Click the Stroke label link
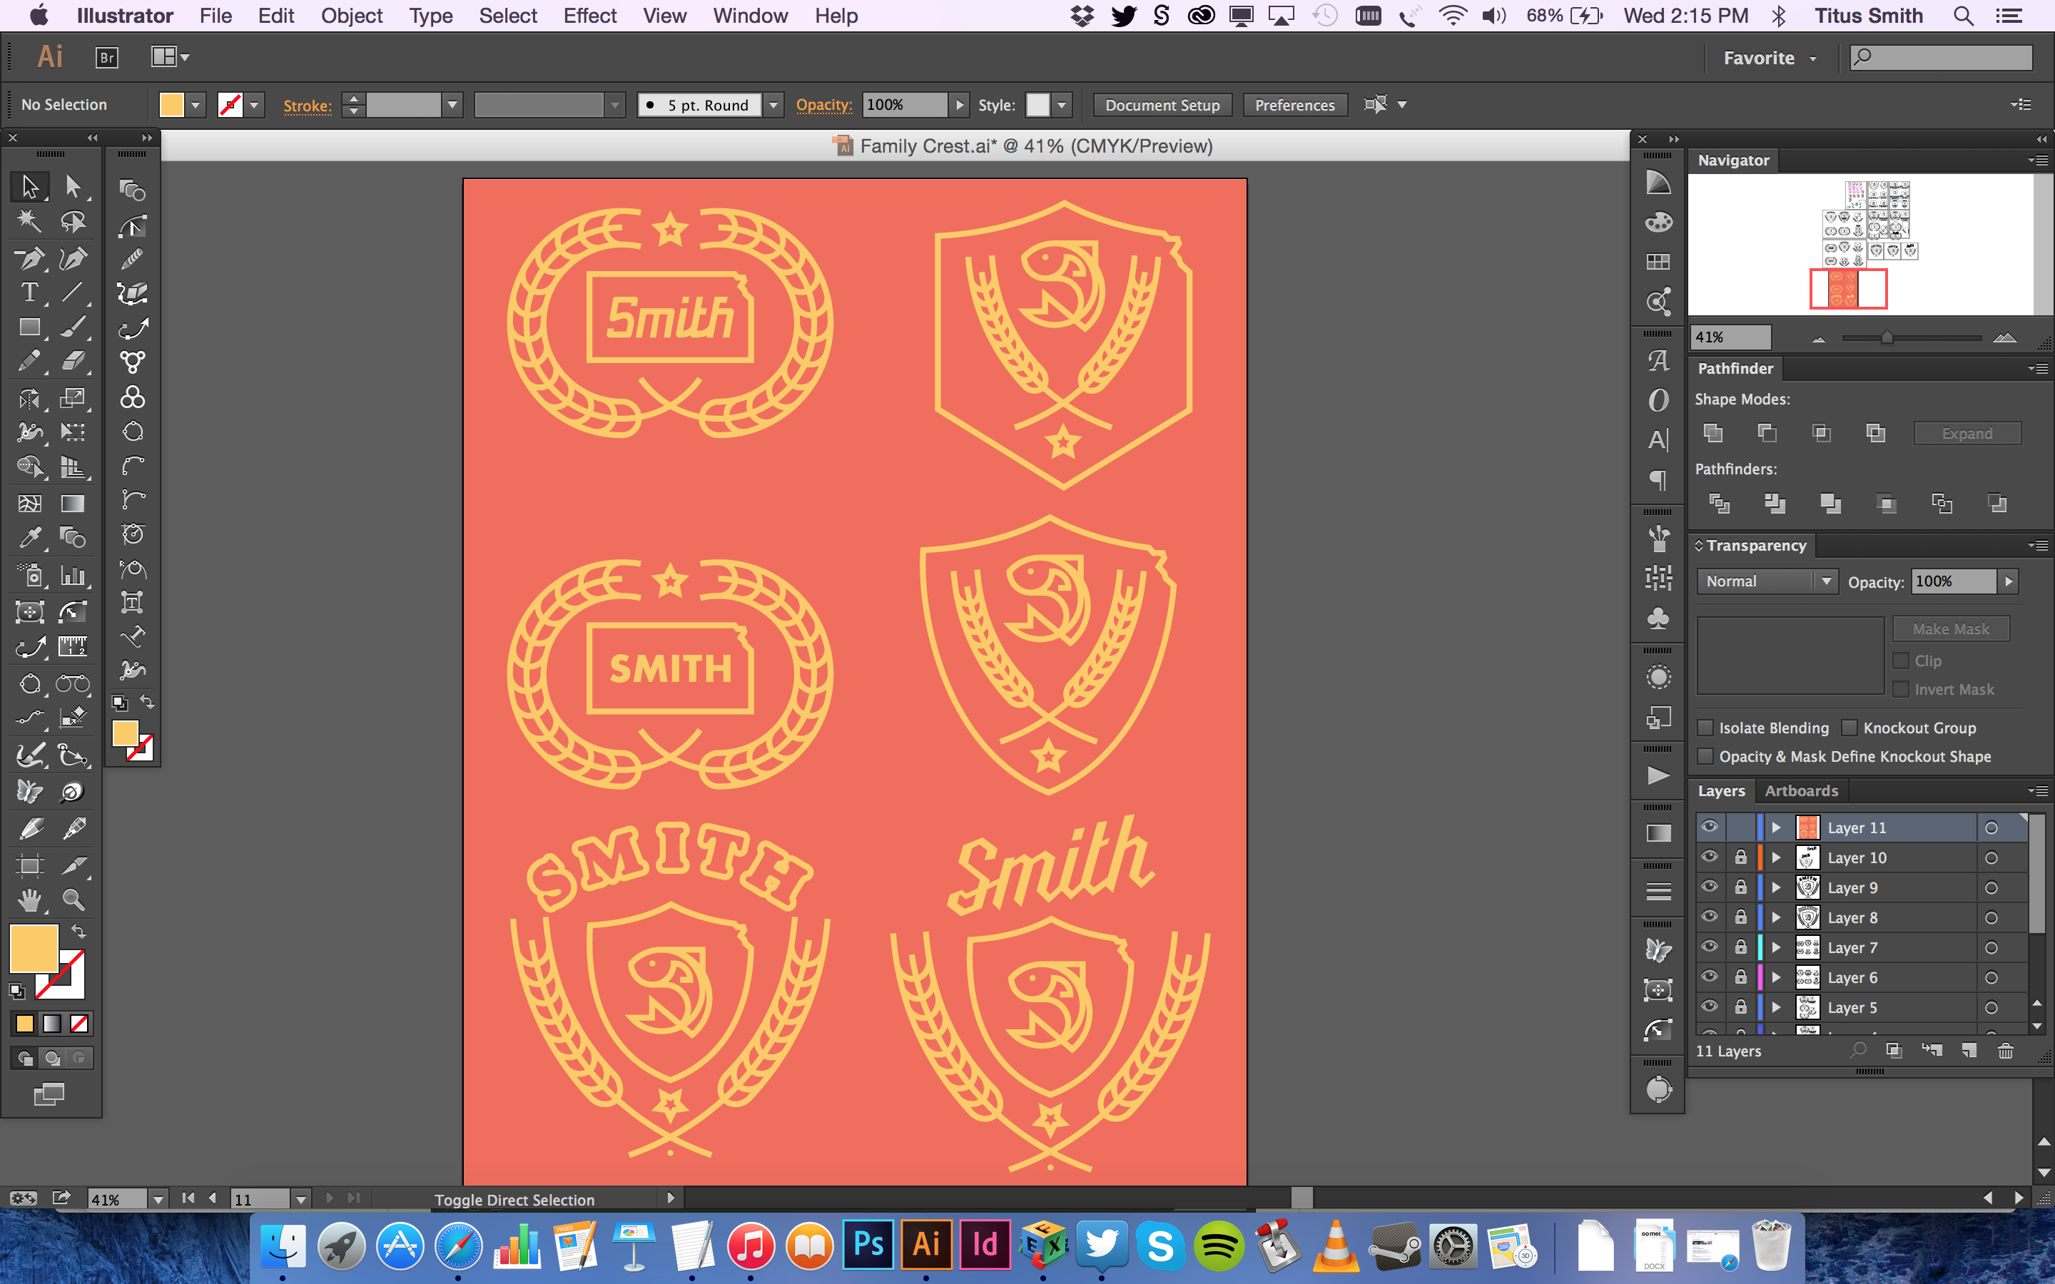This screenshot has width=2055, height=1284. point(307,106)
